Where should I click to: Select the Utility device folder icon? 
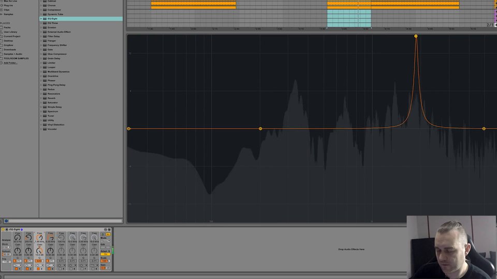coord(45,120)
